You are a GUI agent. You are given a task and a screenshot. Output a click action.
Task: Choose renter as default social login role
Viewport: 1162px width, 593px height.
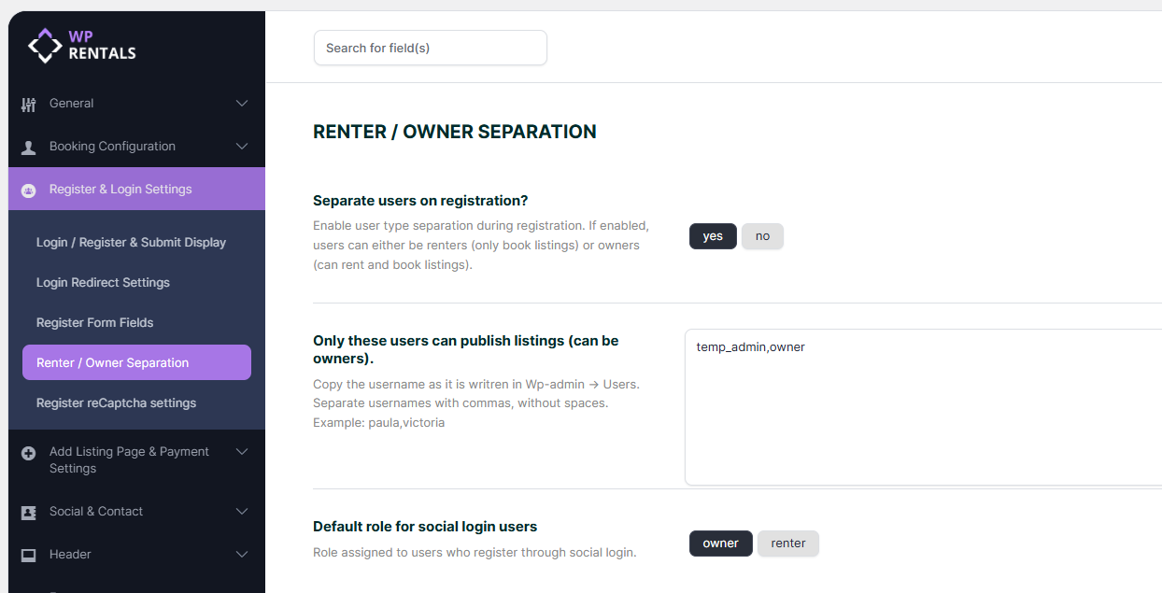pos(787,544)
